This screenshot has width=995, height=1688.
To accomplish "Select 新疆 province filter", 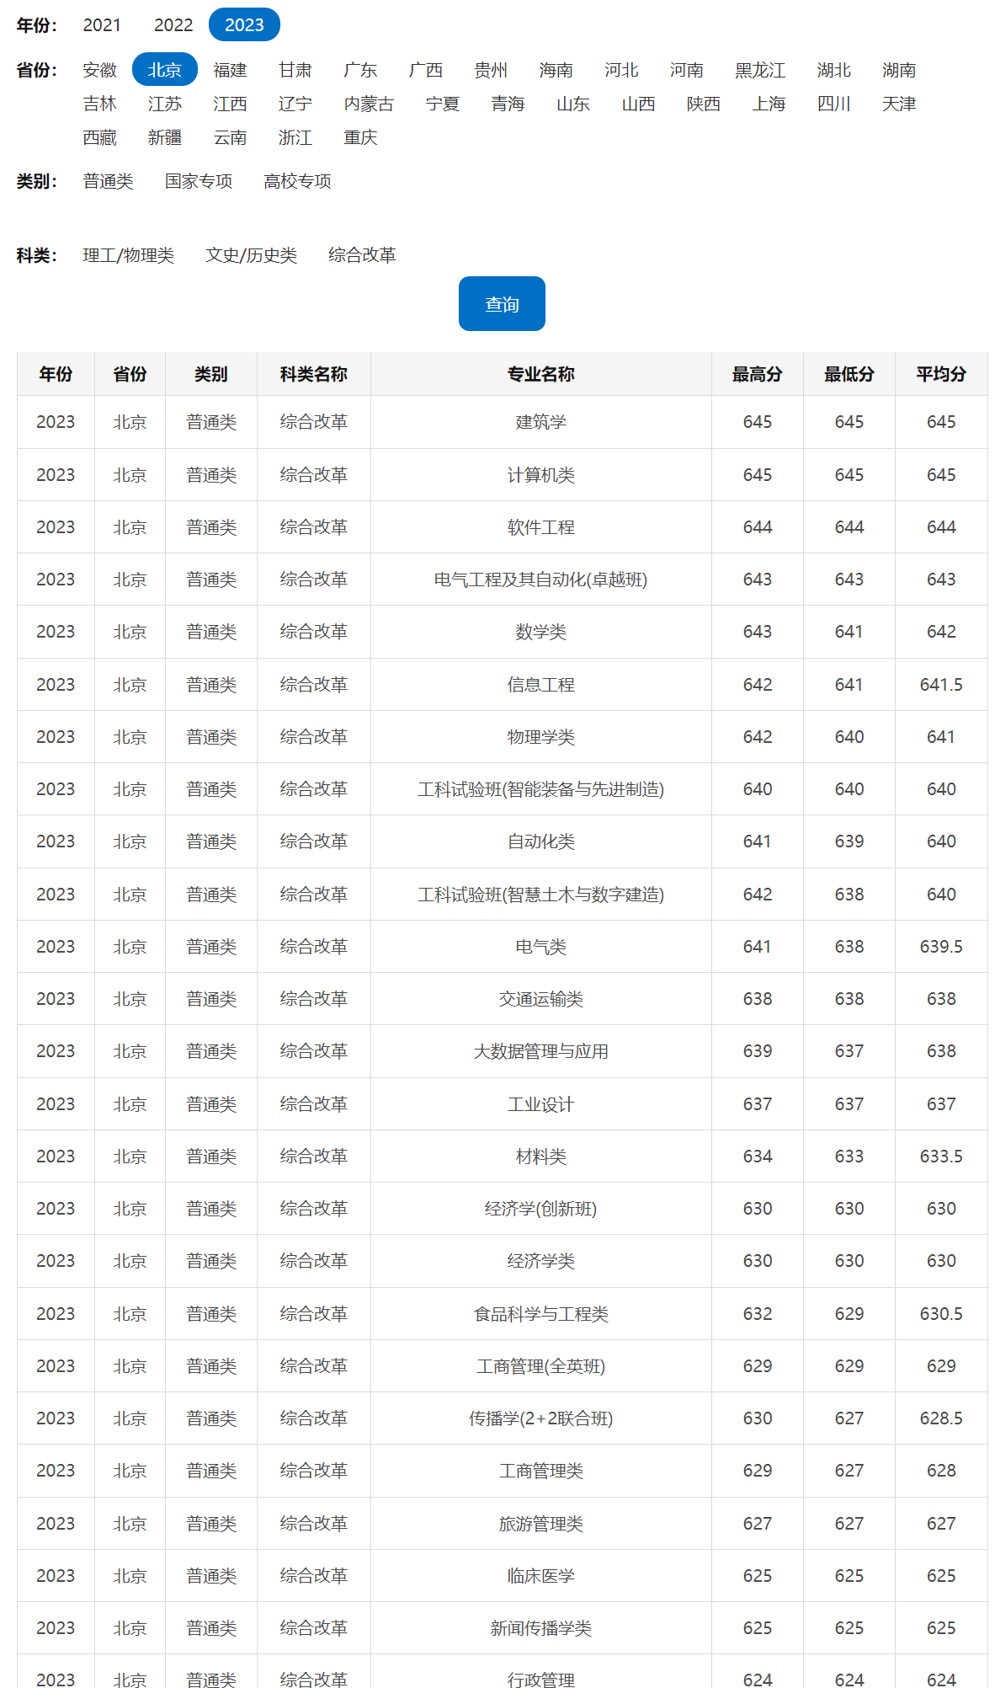I will tap(165, 137).
